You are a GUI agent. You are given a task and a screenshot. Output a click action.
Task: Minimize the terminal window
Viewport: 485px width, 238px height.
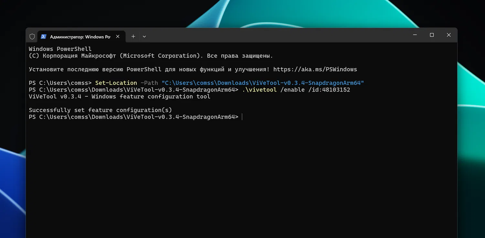(415, 35)
